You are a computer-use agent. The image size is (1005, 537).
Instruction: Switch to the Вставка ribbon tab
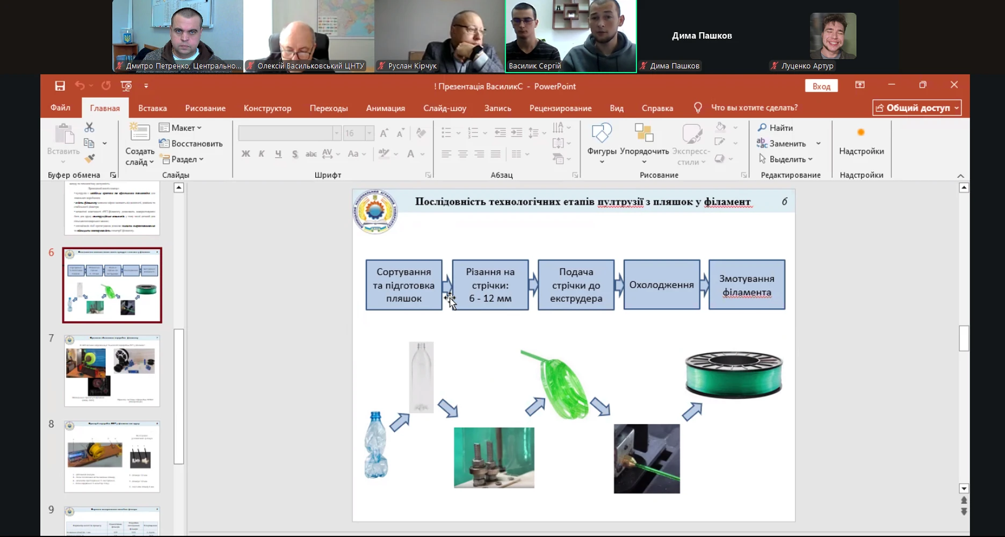pyautogui.click(x=153, y=108)
